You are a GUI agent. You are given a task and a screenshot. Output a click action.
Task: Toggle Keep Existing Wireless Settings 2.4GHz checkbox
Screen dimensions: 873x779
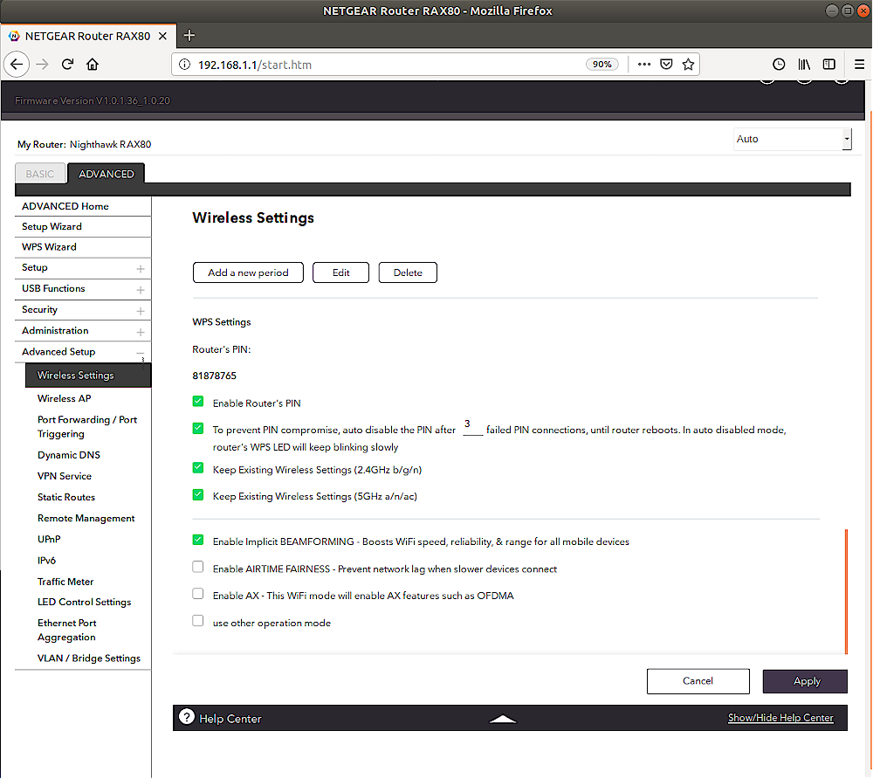click(x=198, y=468)
